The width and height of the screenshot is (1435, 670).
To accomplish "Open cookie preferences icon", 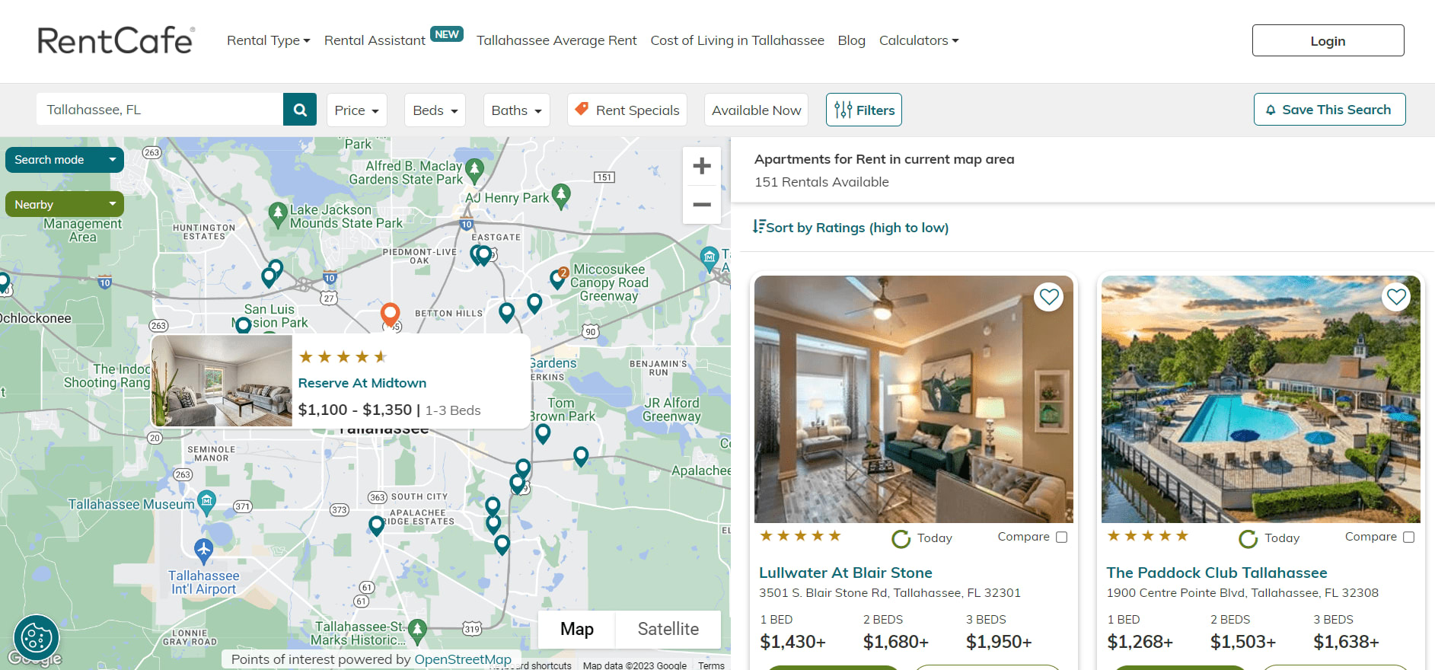I will pyautogui.click(x=36, y=637).
